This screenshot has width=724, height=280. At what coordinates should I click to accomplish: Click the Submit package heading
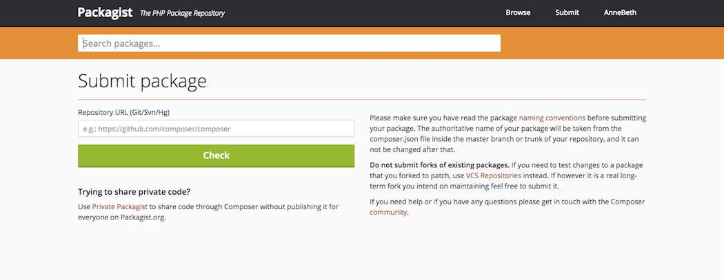tap(142, 81)
